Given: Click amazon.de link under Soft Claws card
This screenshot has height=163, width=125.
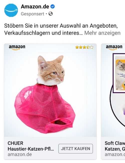Looking at the screenshot, I should click(115, 154).
